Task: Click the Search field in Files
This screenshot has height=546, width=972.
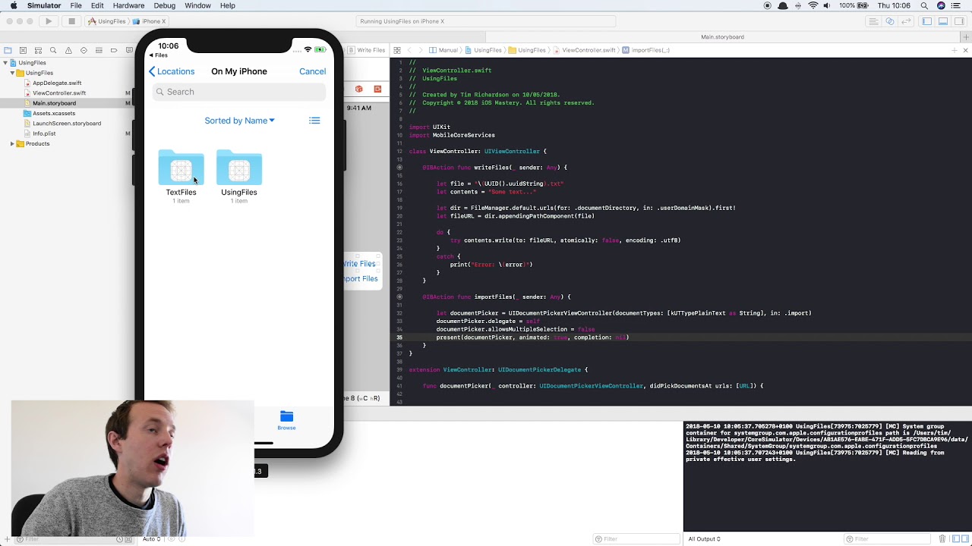Action: 238,92
